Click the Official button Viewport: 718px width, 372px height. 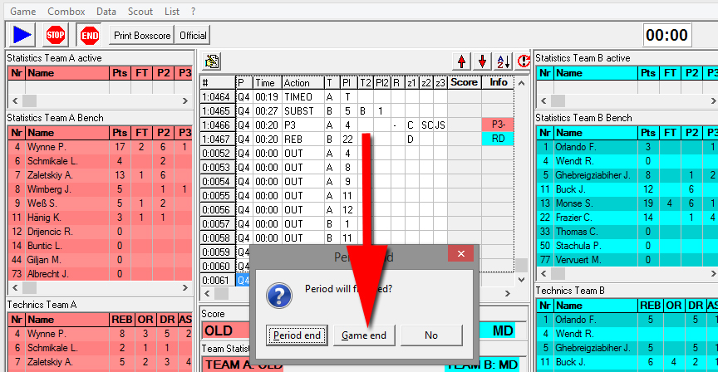coord(193,35)
